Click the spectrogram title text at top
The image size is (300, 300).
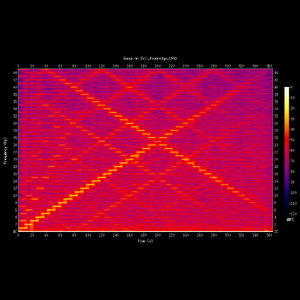click(x=150, y=58)
